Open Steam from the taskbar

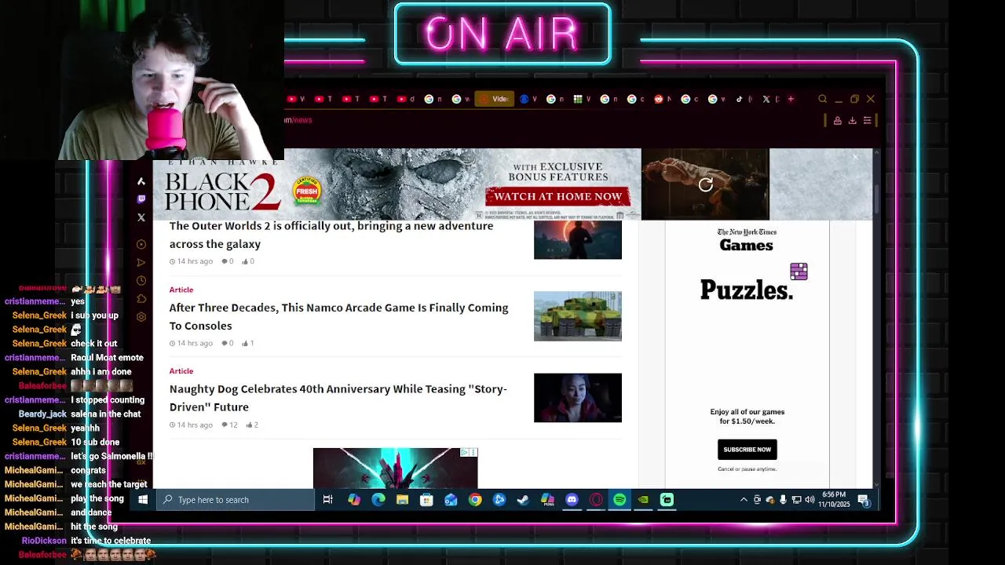524,500
